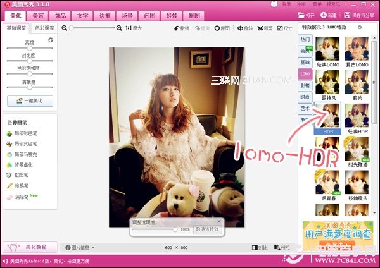Open the 时尚 effects category
Screen dimensions: 380x268
(305, 97)
